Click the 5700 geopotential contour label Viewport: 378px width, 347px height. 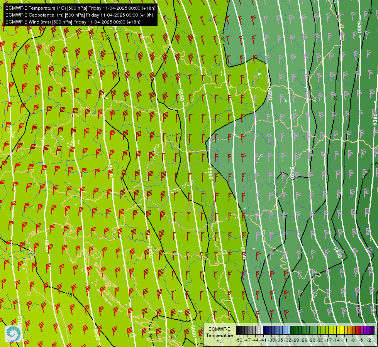(20, 322)
